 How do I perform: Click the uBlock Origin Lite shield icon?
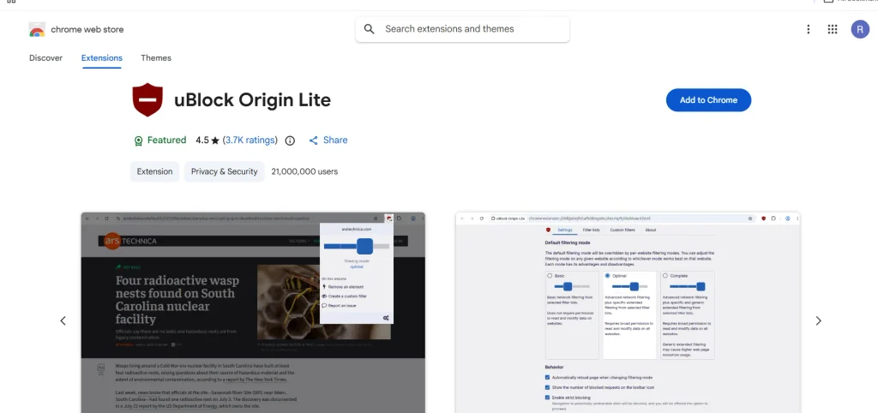click(x=147, y=100)
